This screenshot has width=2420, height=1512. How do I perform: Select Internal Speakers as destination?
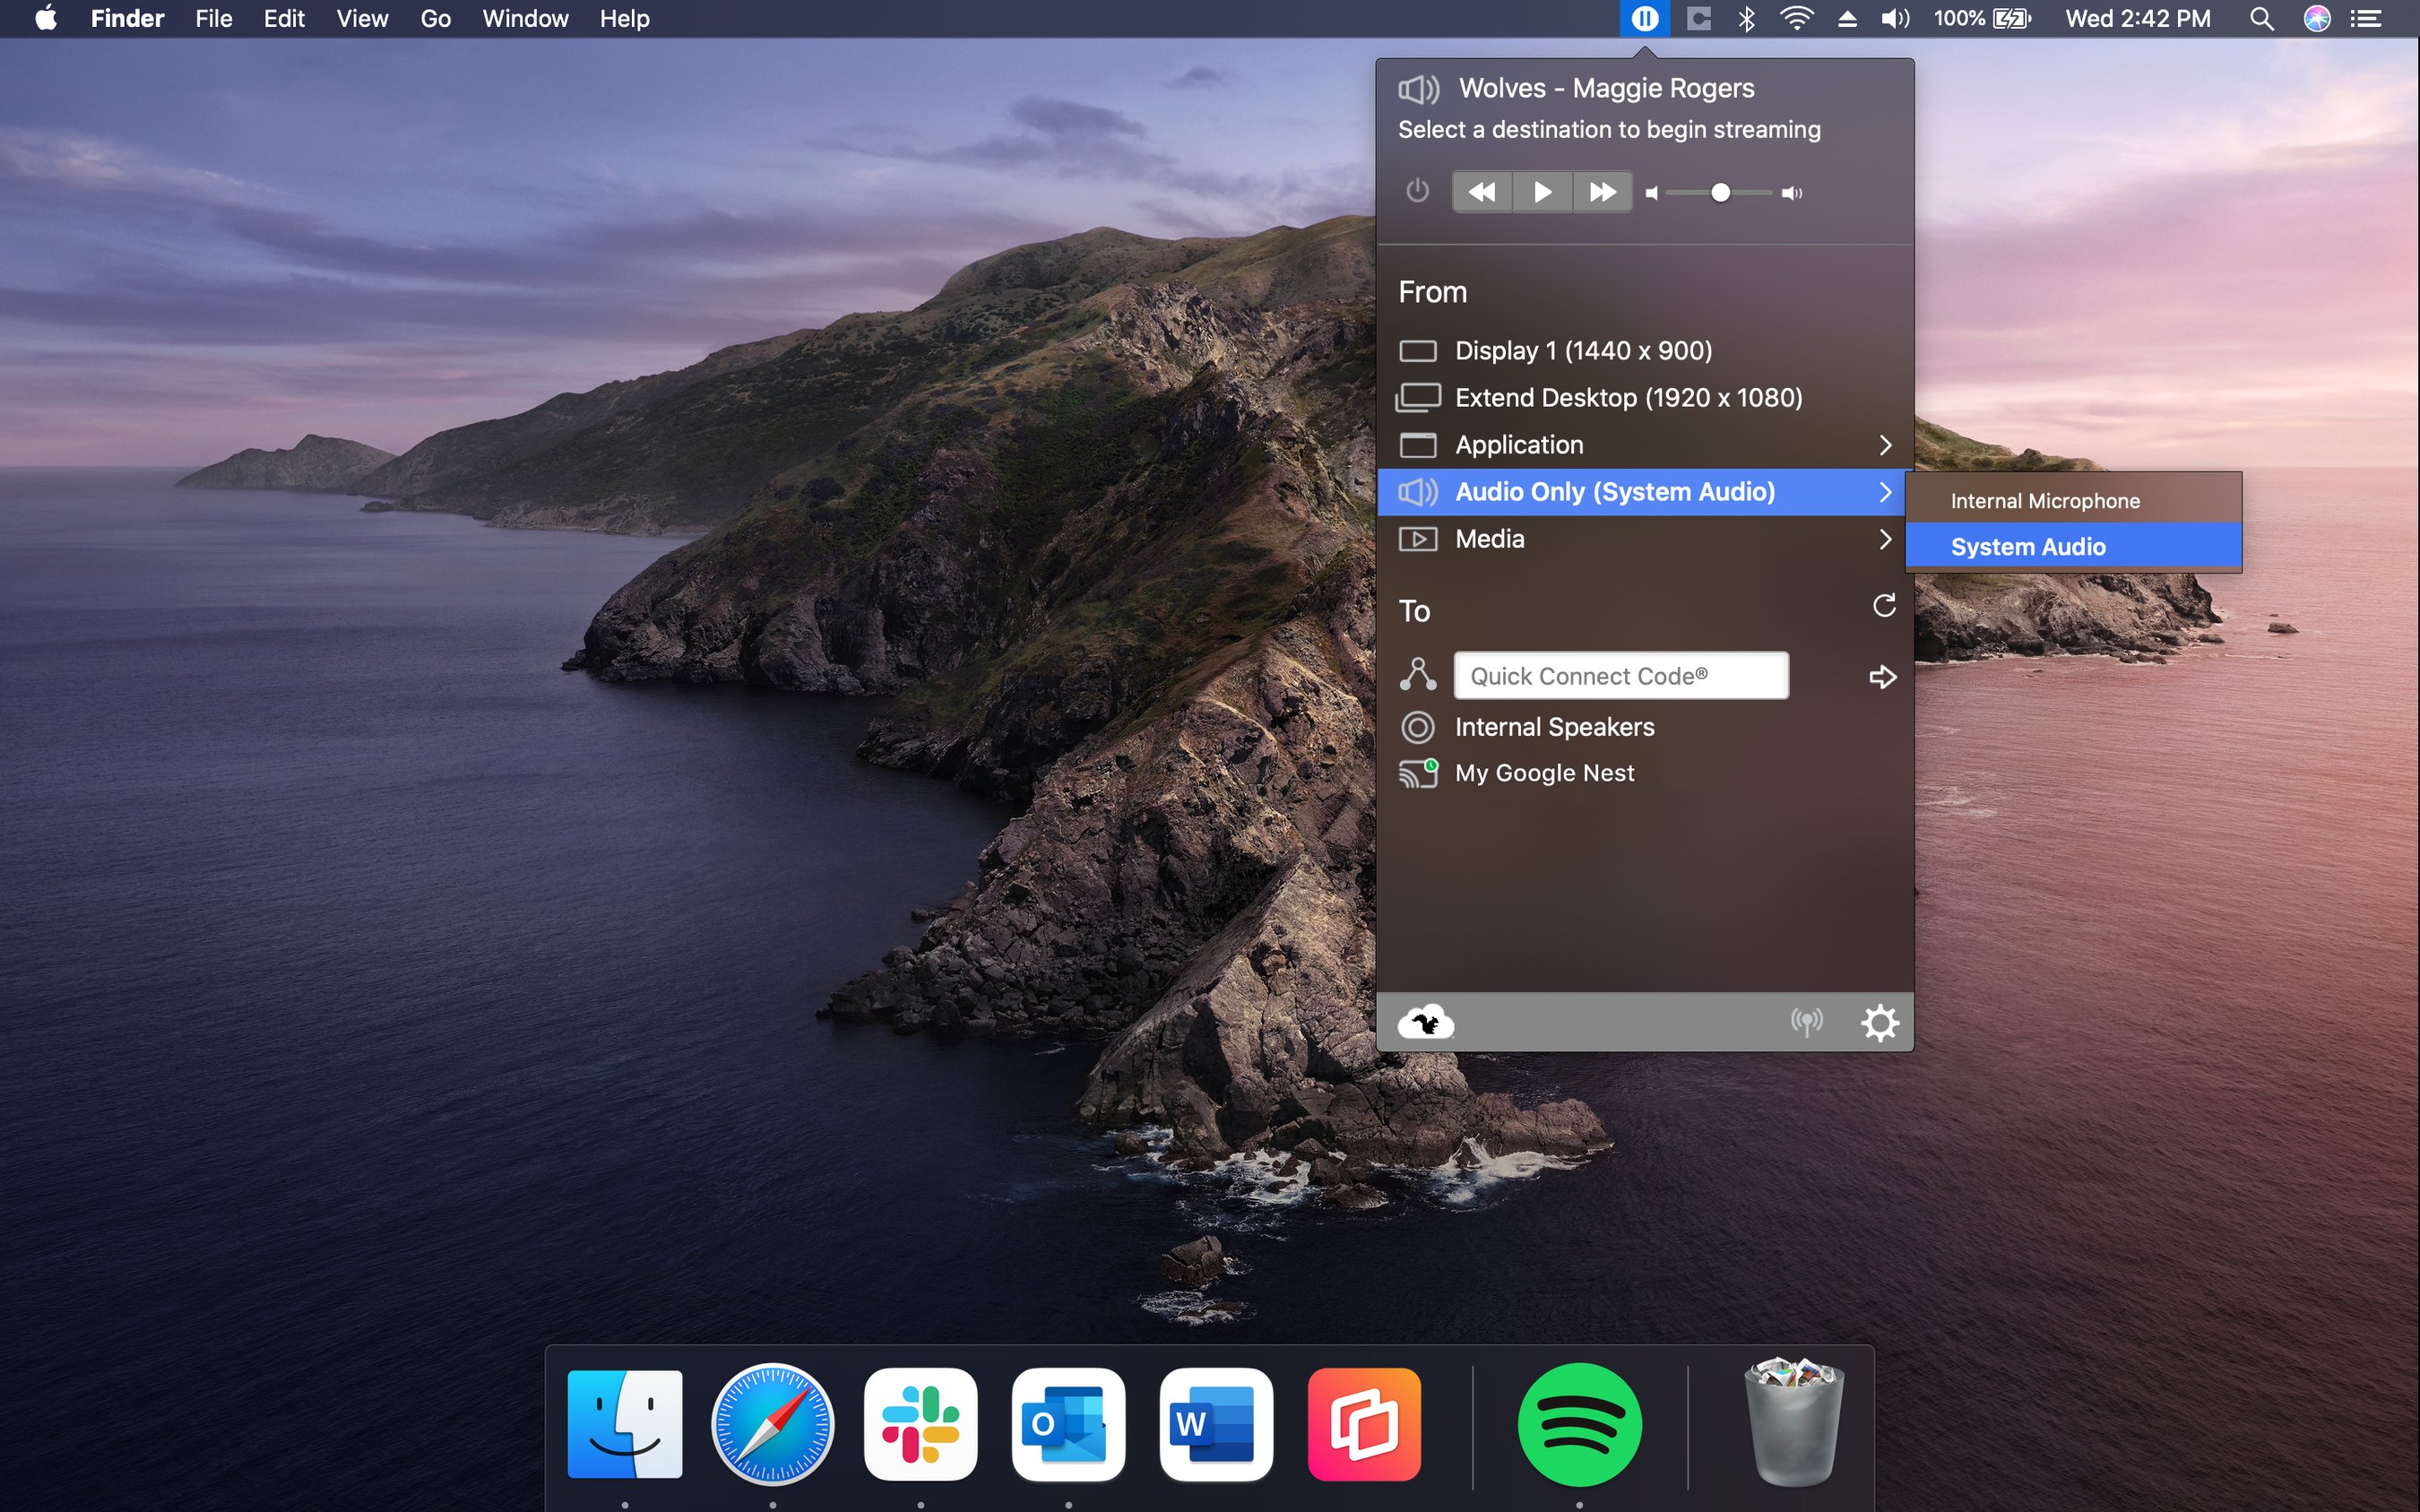tap(1554, 727)
